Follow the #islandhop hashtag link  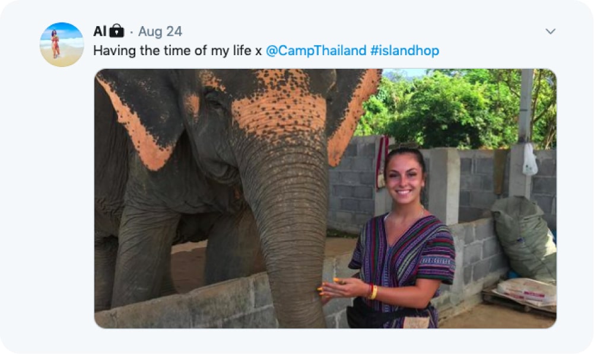tap(405, 51)
